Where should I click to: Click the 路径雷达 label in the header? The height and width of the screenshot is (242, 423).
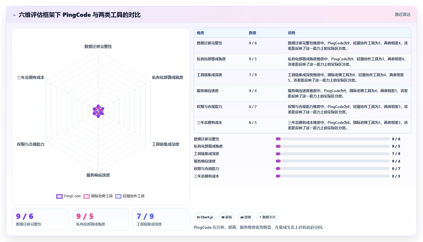403,14
